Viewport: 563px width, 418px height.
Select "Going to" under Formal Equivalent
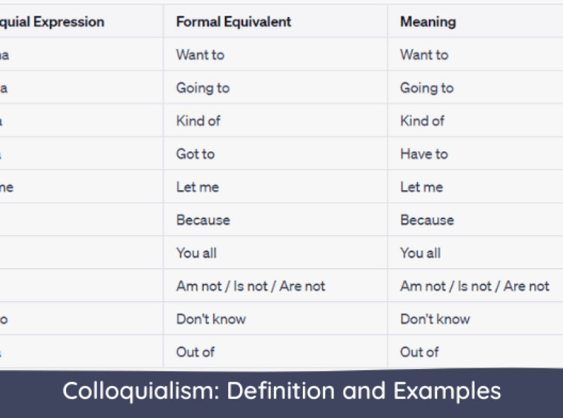(x=203, y=88)
